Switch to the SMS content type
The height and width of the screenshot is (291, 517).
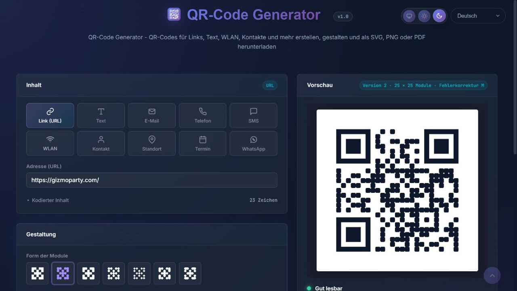(x=254, y=116)
